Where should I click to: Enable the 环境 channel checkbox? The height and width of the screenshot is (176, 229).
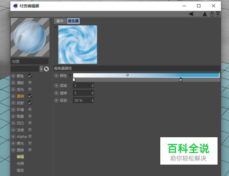[30, 109]
